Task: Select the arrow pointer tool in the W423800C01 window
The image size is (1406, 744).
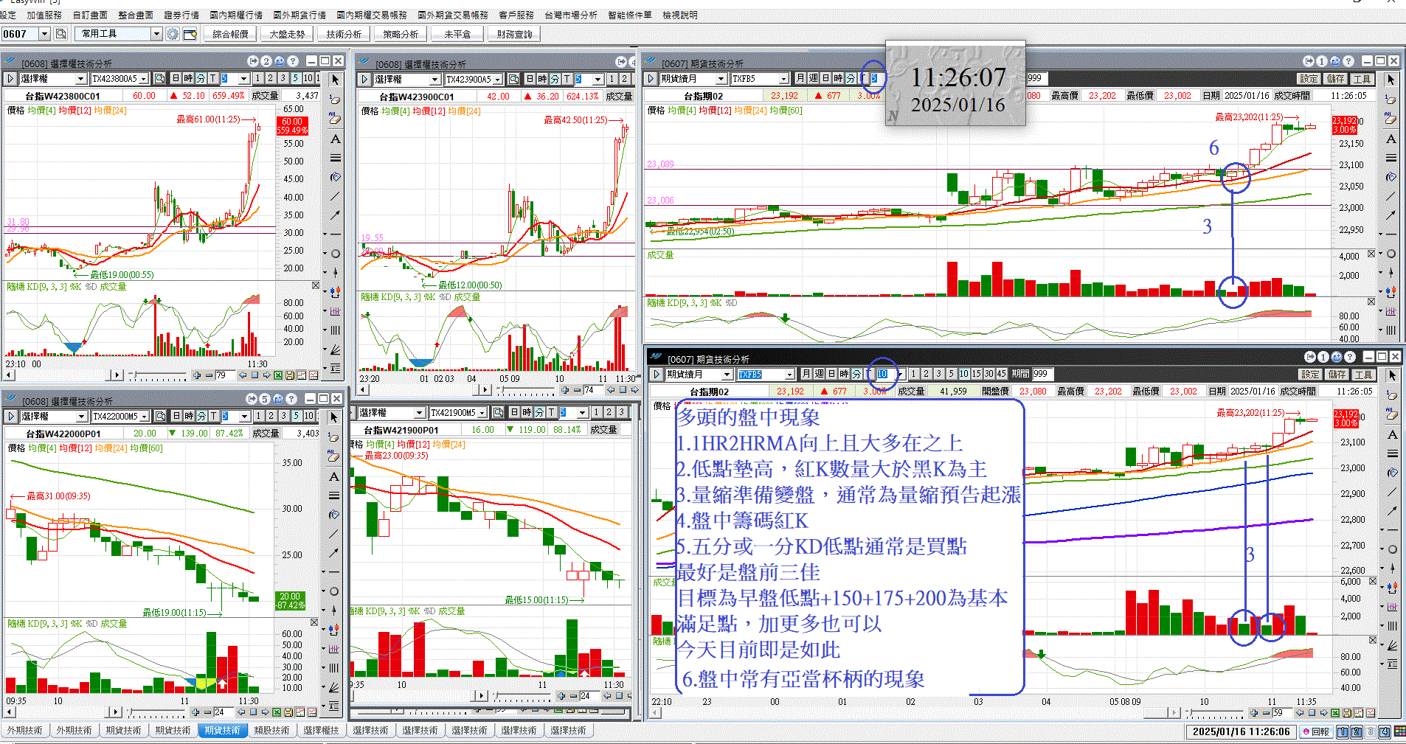Action: tap(335, 79)
